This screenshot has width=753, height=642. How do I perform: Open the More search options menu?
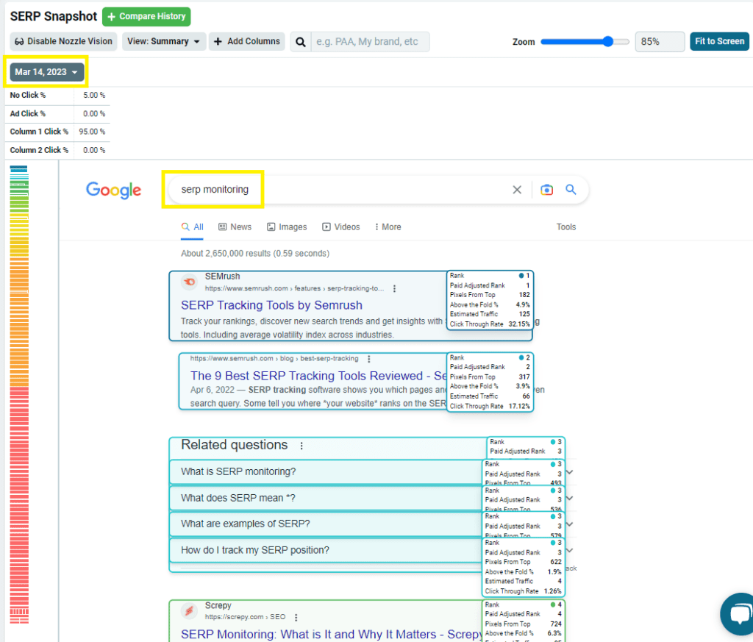coord(388,227)
